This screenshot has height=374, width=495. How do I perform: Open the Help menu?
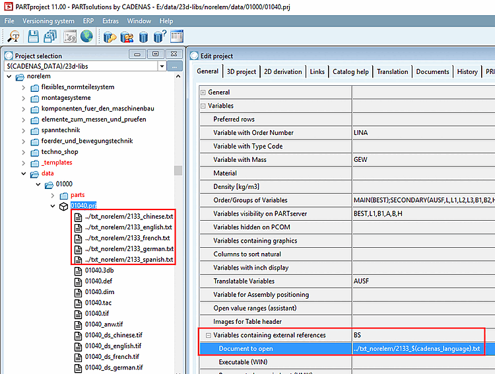coord(166,21)
